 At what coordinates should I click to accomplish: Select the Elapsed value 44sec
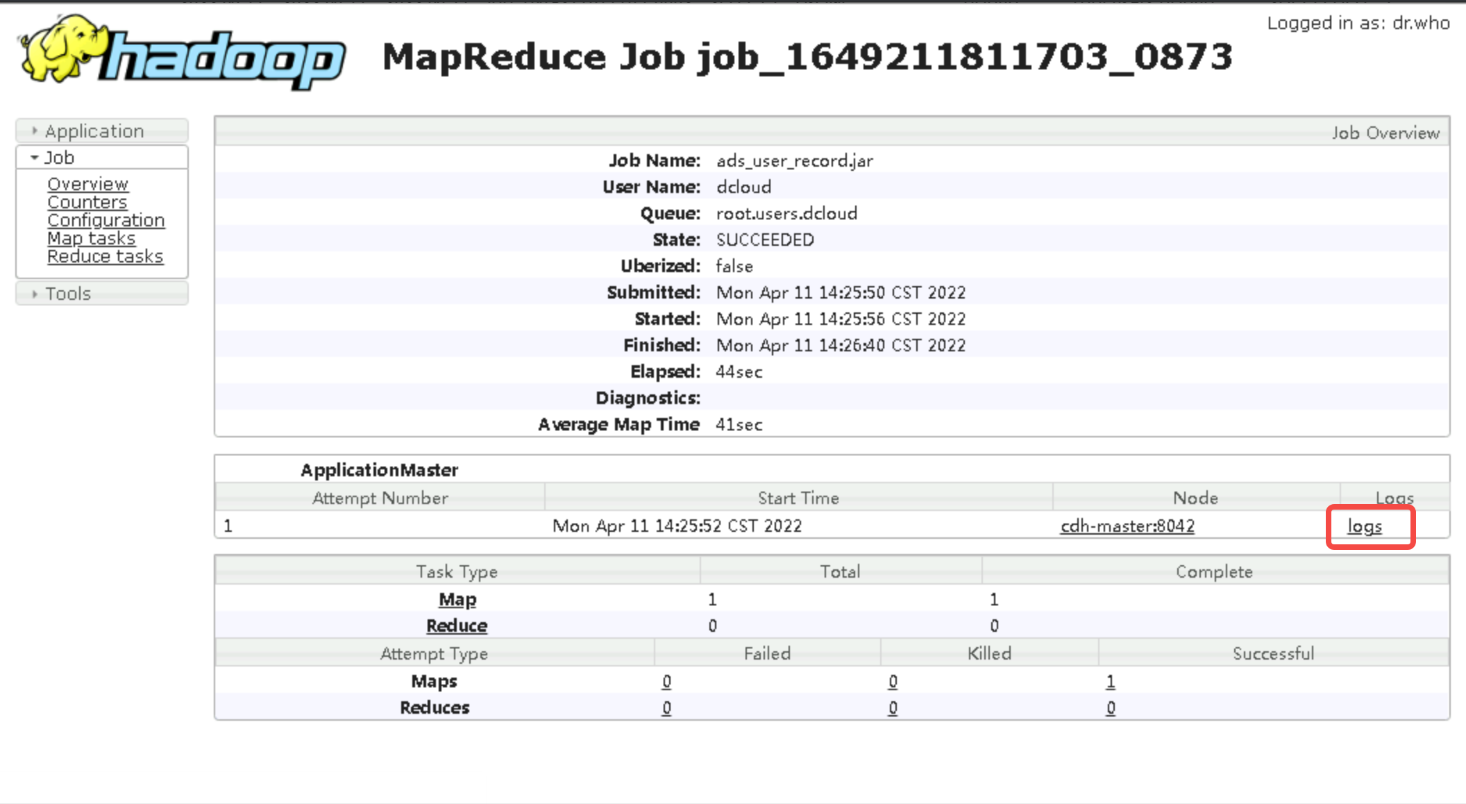click(x=739, y=371)
